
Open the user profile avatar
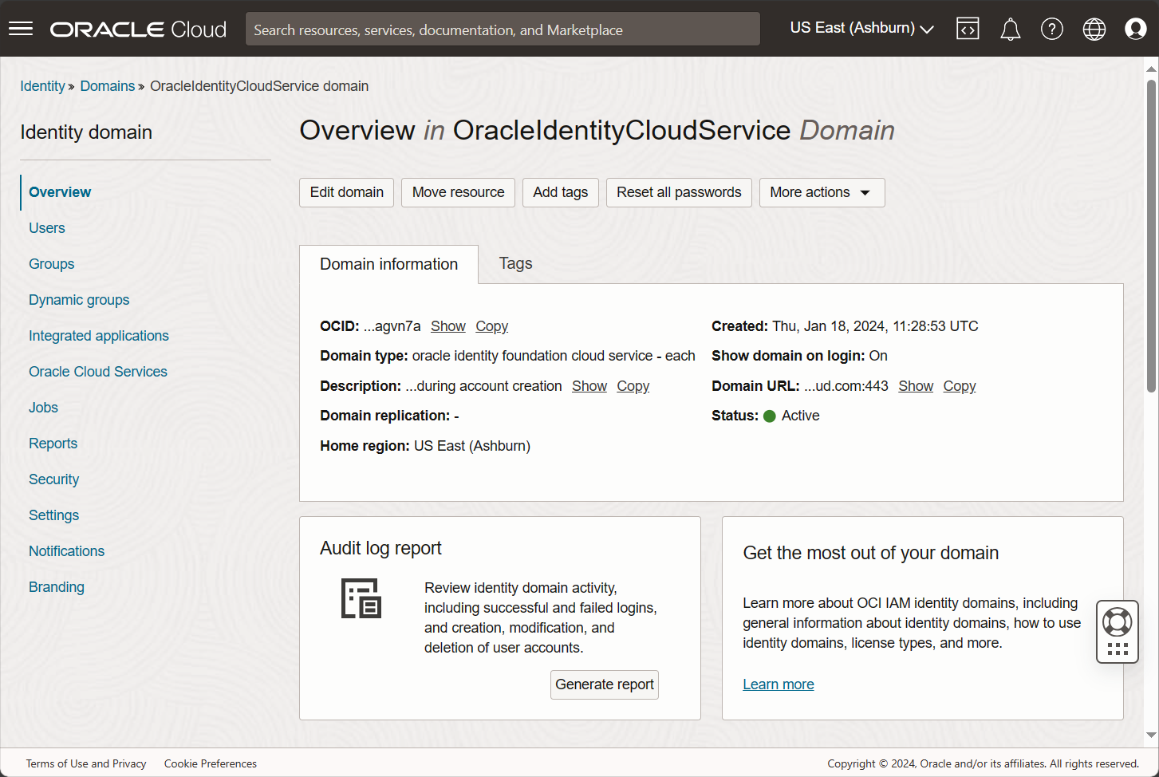pos(1135,28)
